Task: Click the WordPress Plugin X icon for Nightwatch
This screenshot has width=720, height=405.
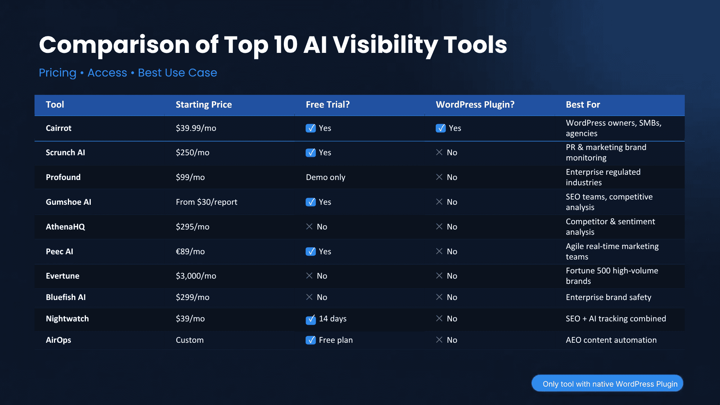Action: click(439, 318)
